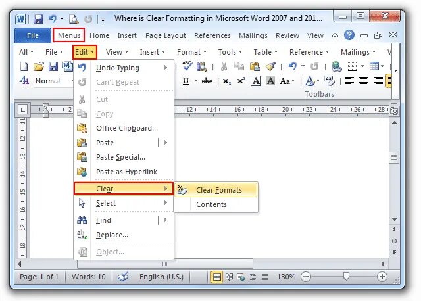Click Select Browse Object circle button
The height and width of the screenshot is (301, 421).
(x=394, y=241)
